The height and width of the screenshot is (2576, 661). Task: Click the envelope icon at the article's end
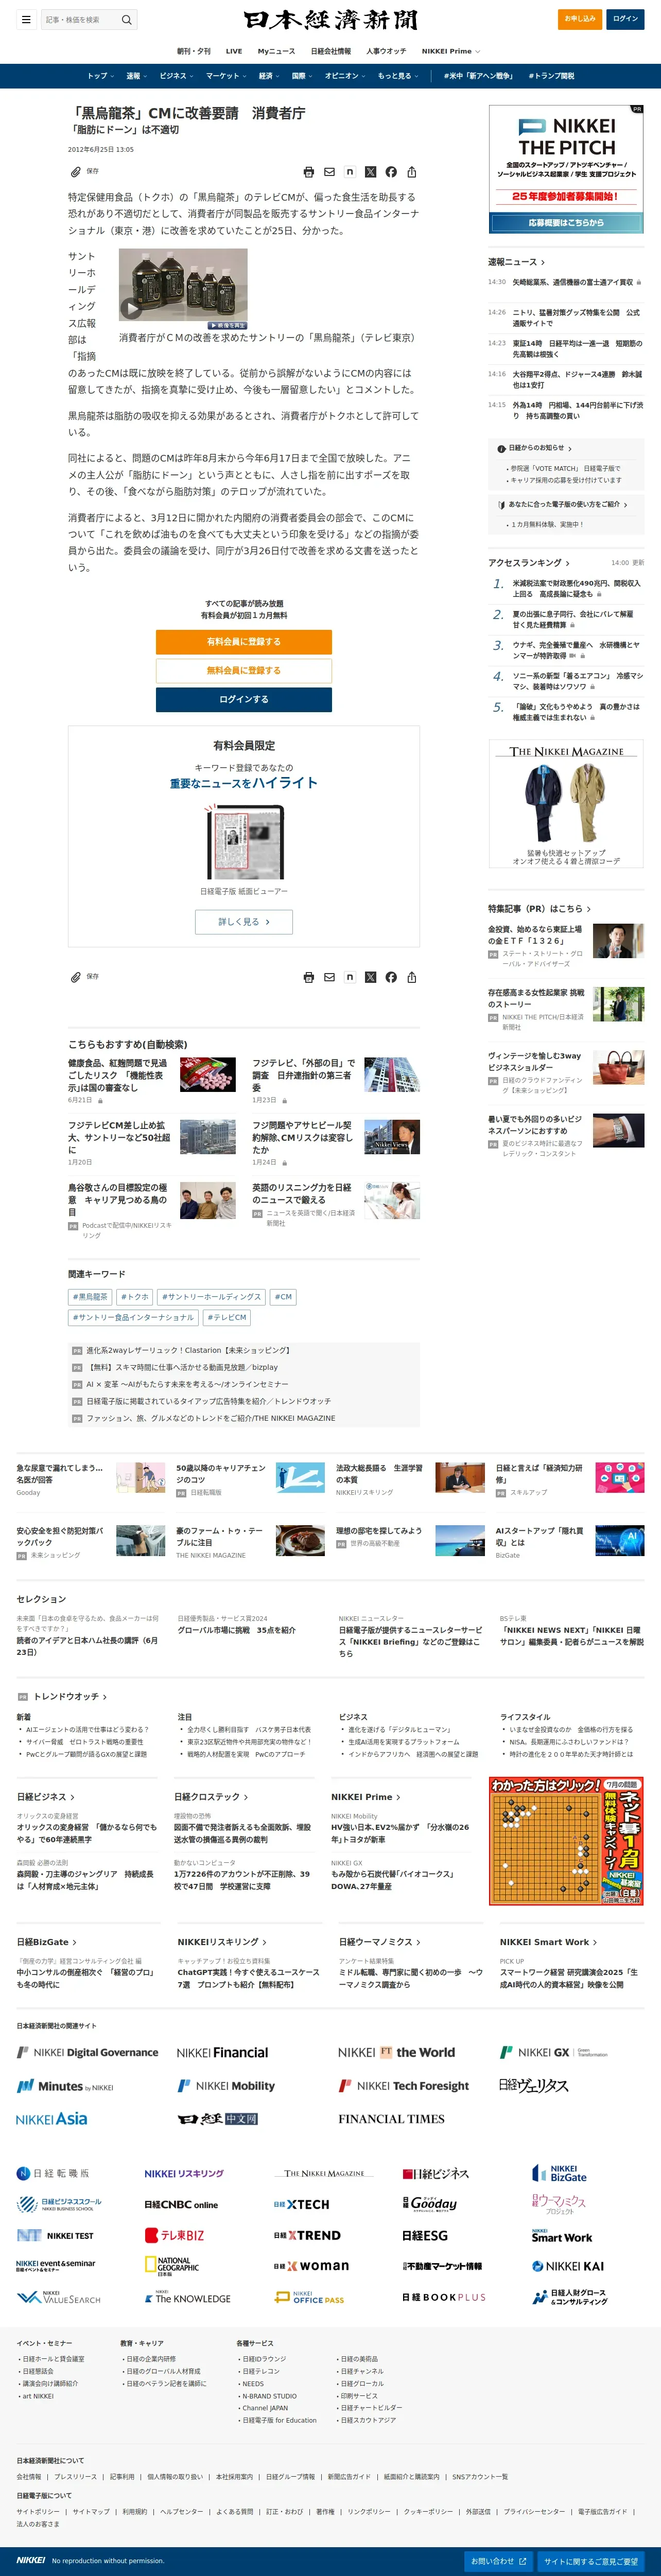[x=329, y=977]
